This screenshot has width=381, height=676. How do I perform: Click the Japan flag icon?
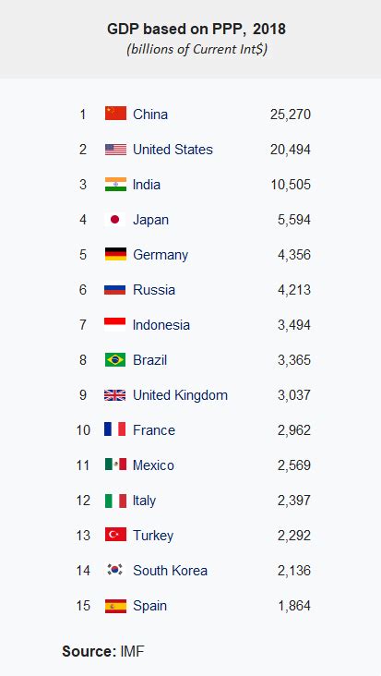(115, 220)
